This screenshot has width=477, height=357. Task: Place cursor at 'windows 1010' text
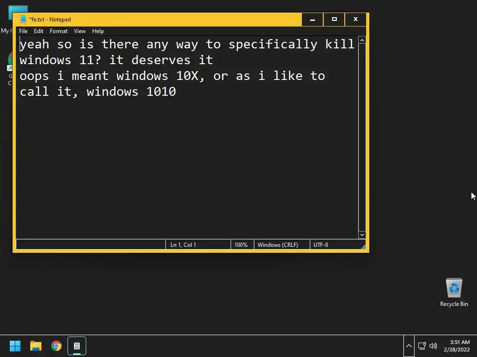[131, 92]
